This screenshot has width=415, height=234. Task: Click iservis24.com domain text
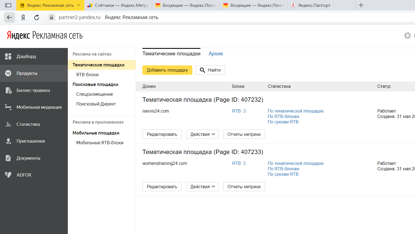point(156,111)
